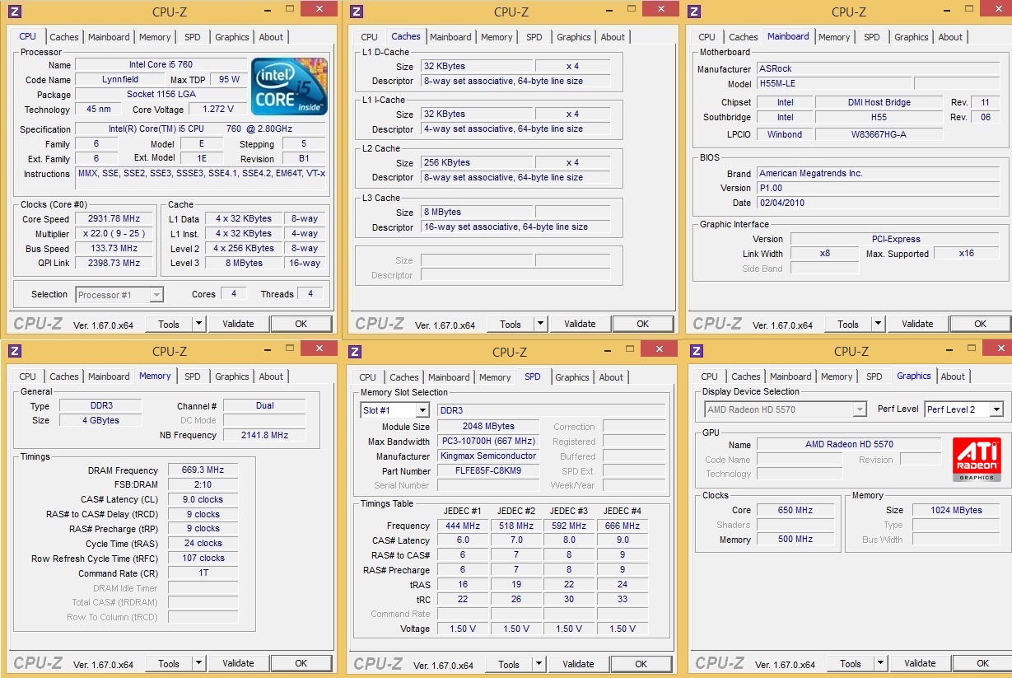Viewport: 1012px width, 678px height.
Task: Click the Code Name value Lynnfield
Action: pyautogui.click(x=120, y=80)
